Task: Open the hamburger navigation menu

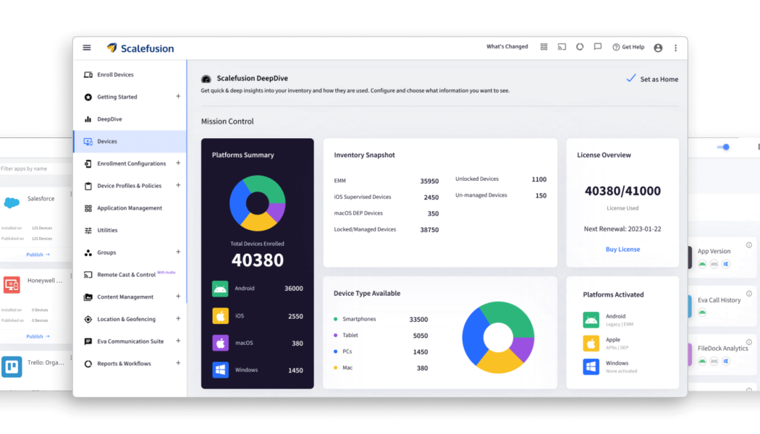Action: click(86, 47)
